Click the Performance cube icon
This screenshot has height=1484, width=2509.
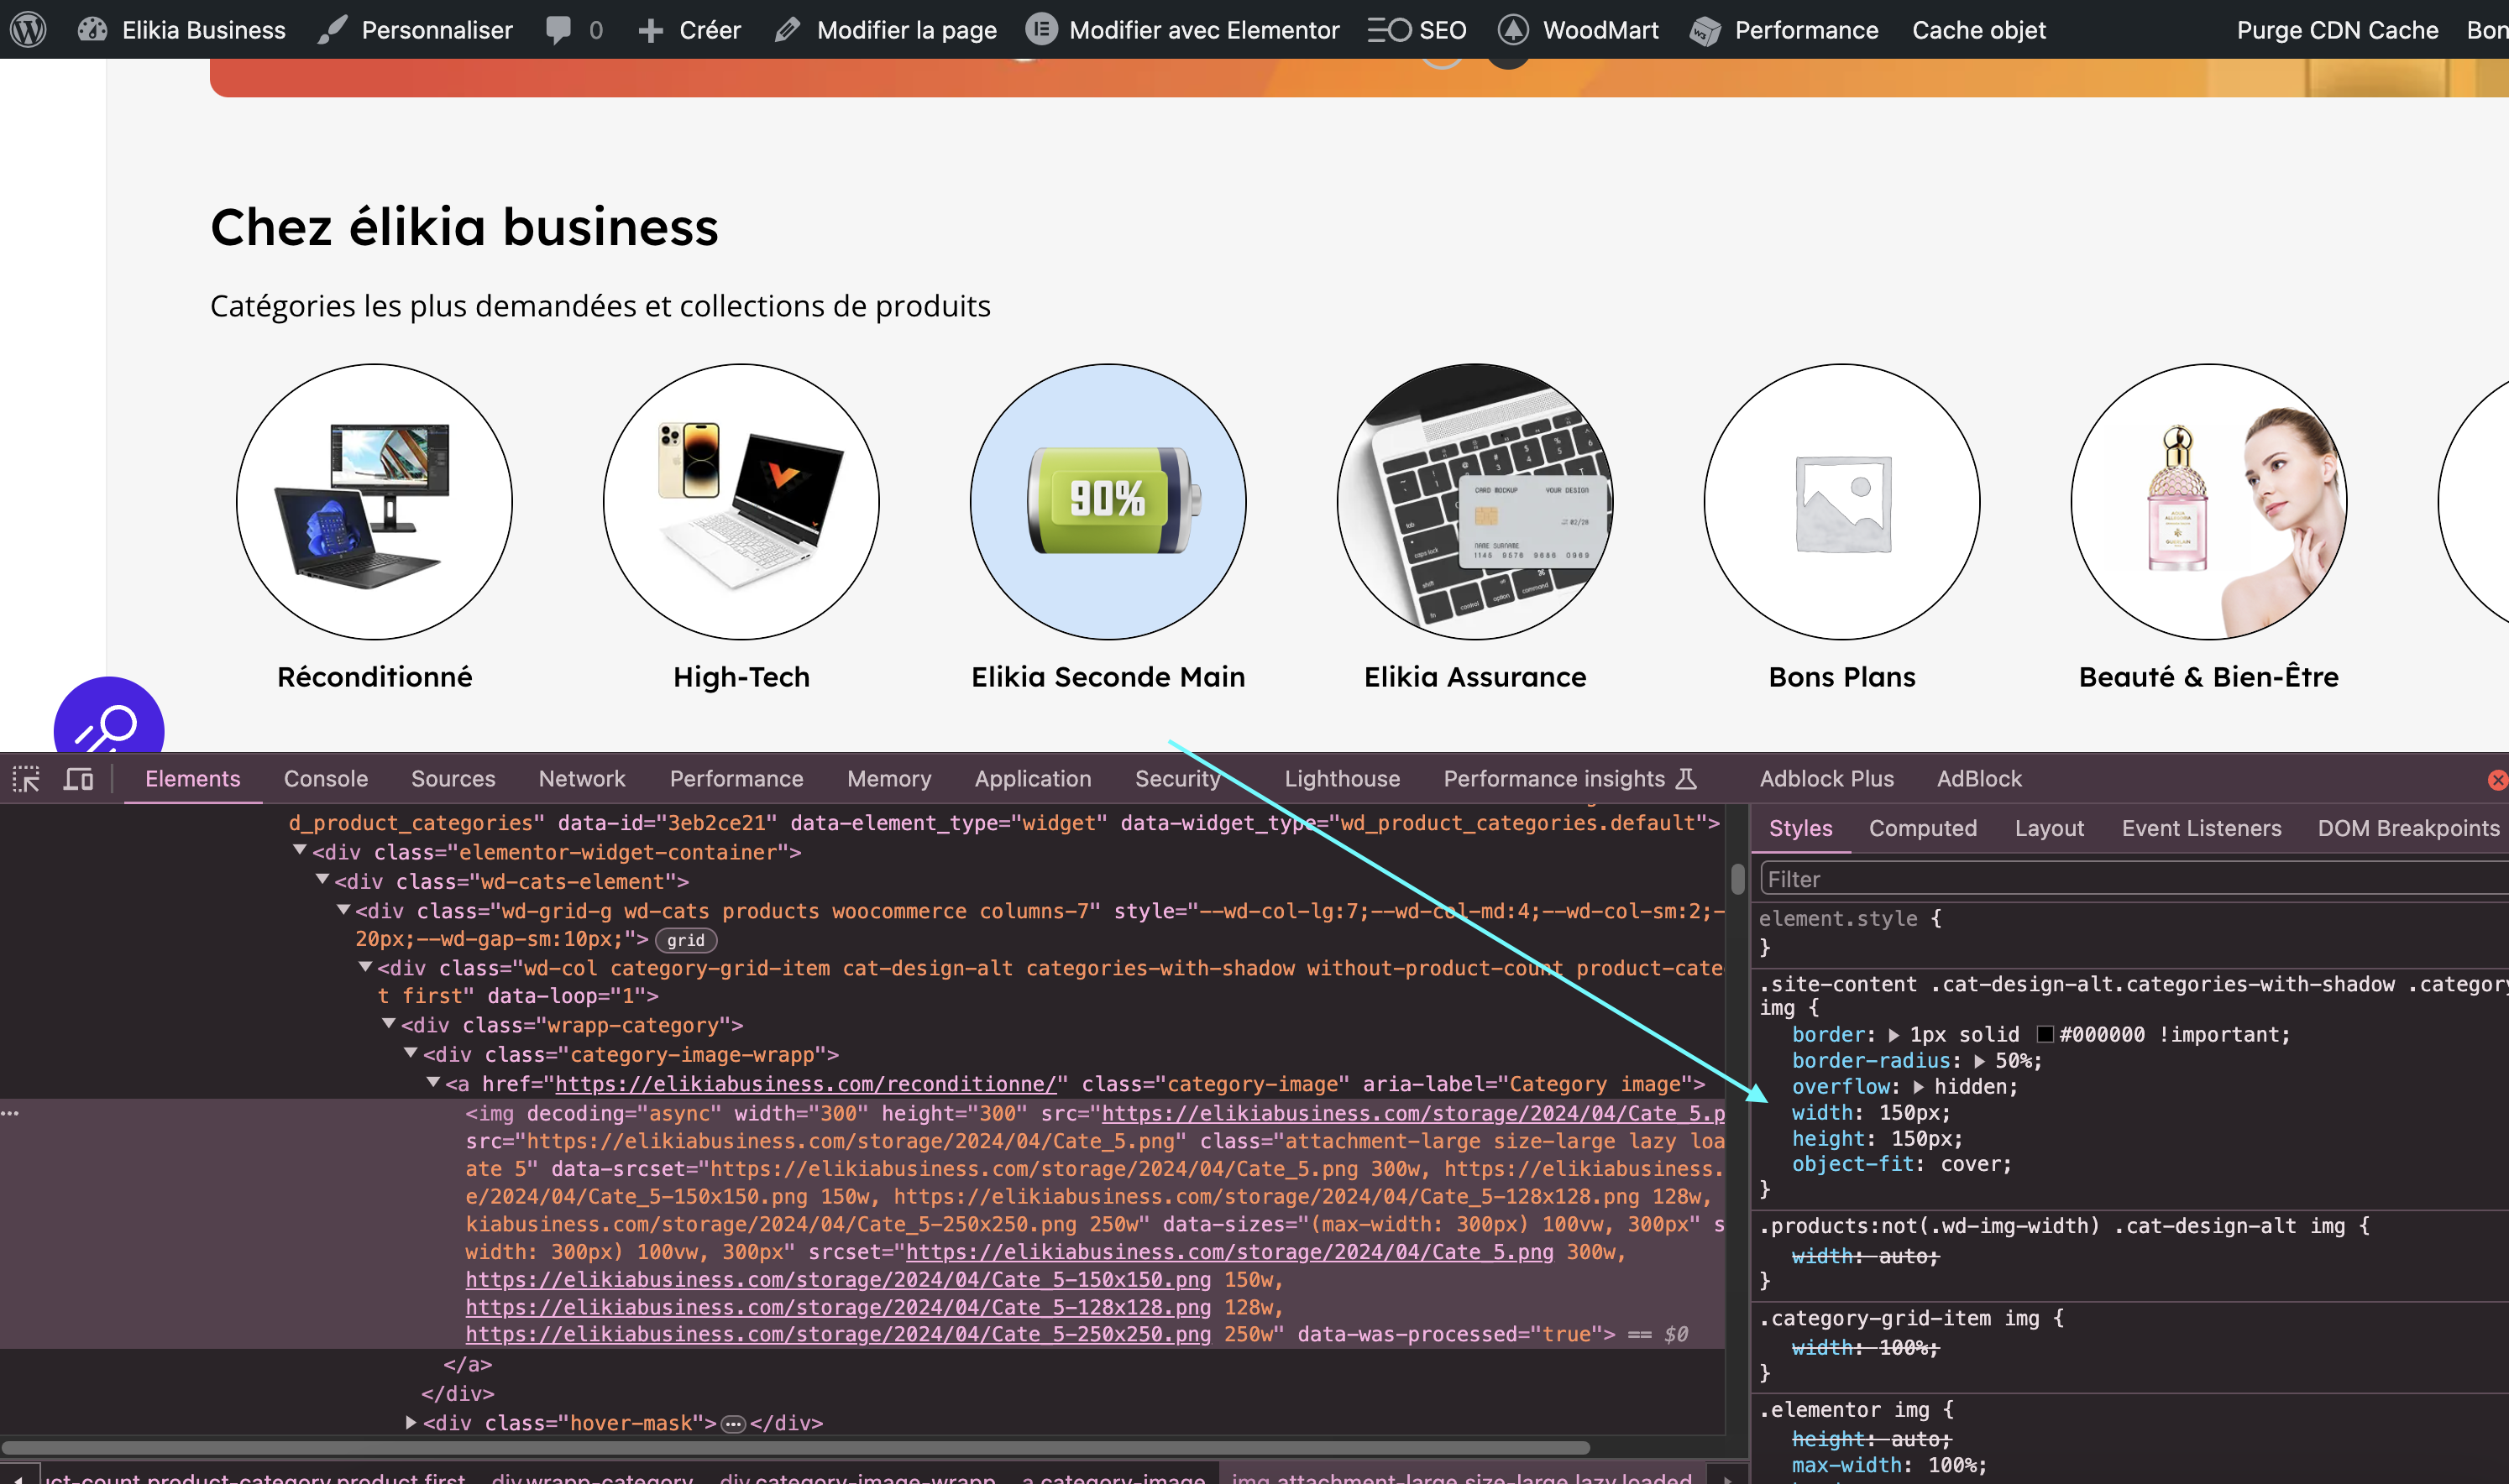tap(1705, 31)
